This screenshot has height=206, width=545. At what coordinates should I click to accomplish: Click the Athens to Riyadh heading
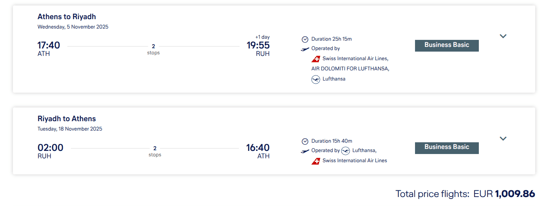(67, 17)
